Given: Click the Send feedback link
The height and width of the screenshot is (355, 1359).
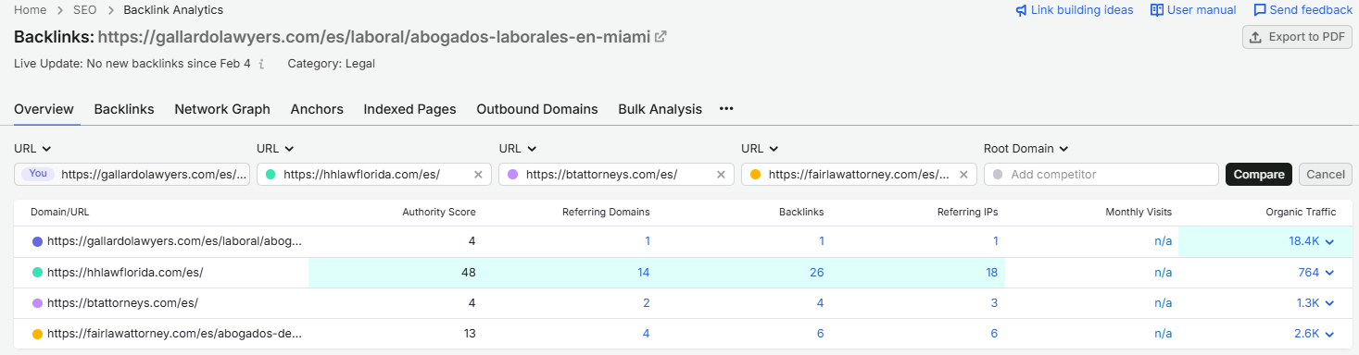Looking at the screenshot, I should click(x=1302, y=10).
